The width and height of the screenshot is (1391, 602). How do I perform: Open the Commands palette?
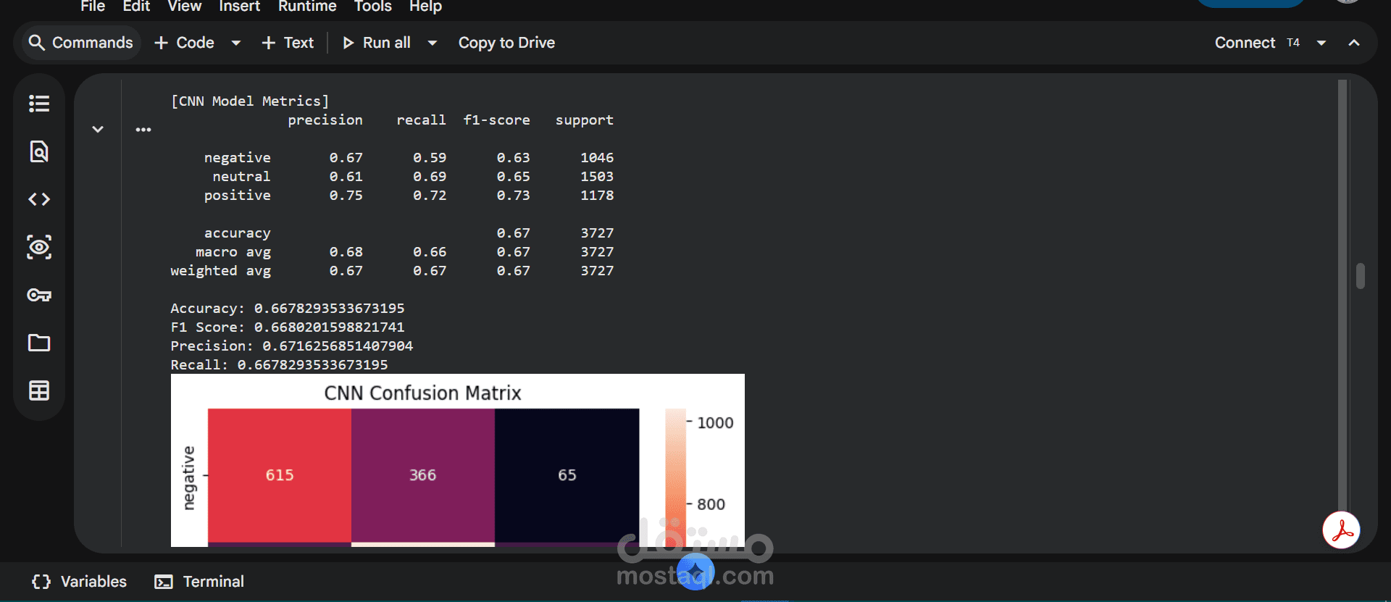tap(80, 43)
